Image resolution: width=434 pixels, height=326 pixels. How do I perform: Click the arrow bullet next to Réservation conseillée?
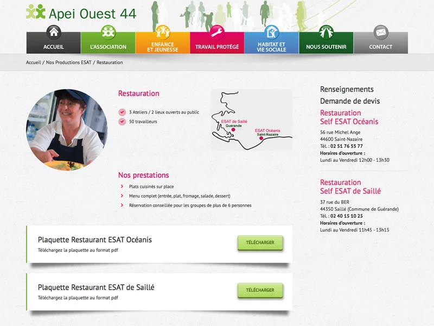coord(122,205)
